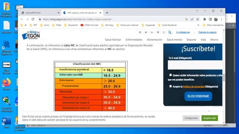
Task: Open the Salud mental menu
Action: (174, 40)
